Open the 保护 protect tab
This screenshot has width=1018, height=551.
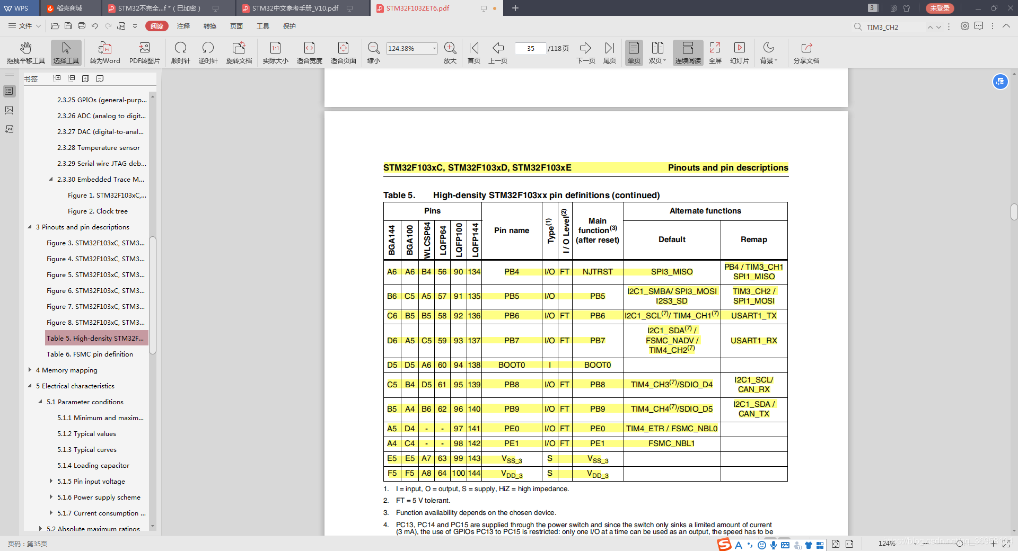click(289, 26)
